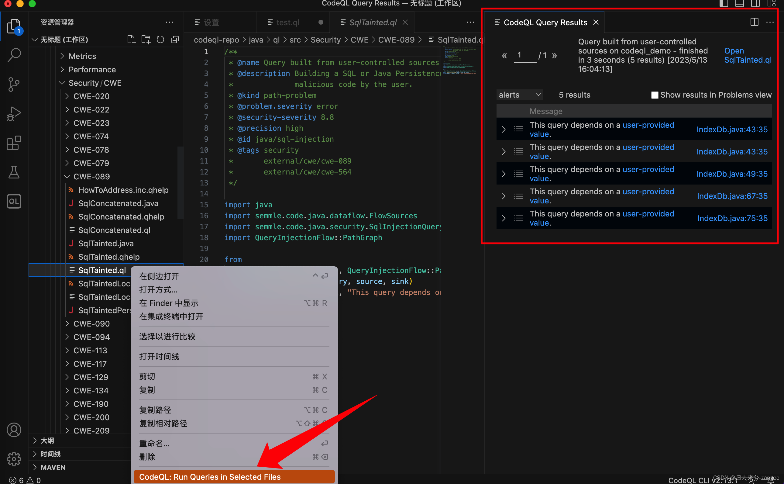Click the code minimap in SqlTainted.ql editor

pyautogui.click(x=459, y=61)
